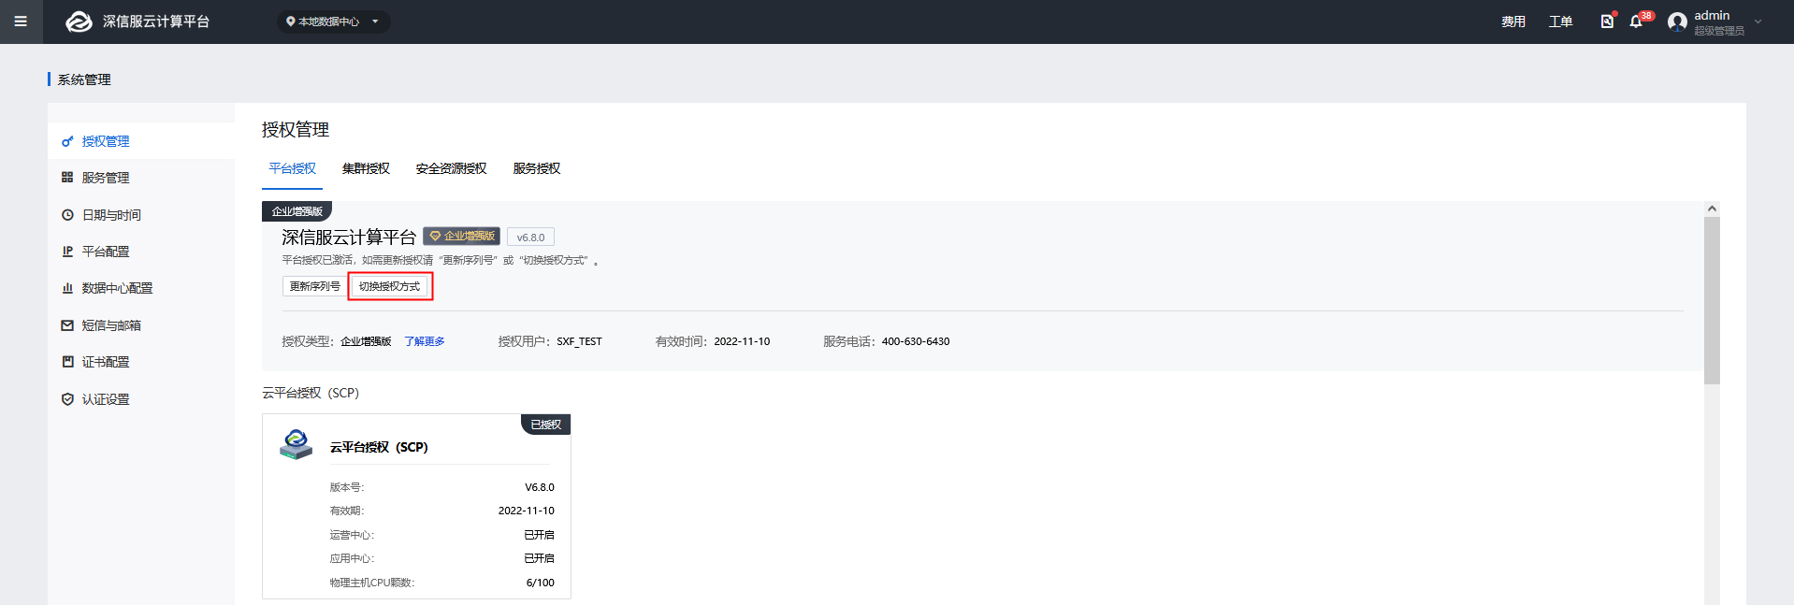Screen dimensions: 1794x605
Task: Click the 短信与邮箱 envelope icon
Action: [67, 325]
